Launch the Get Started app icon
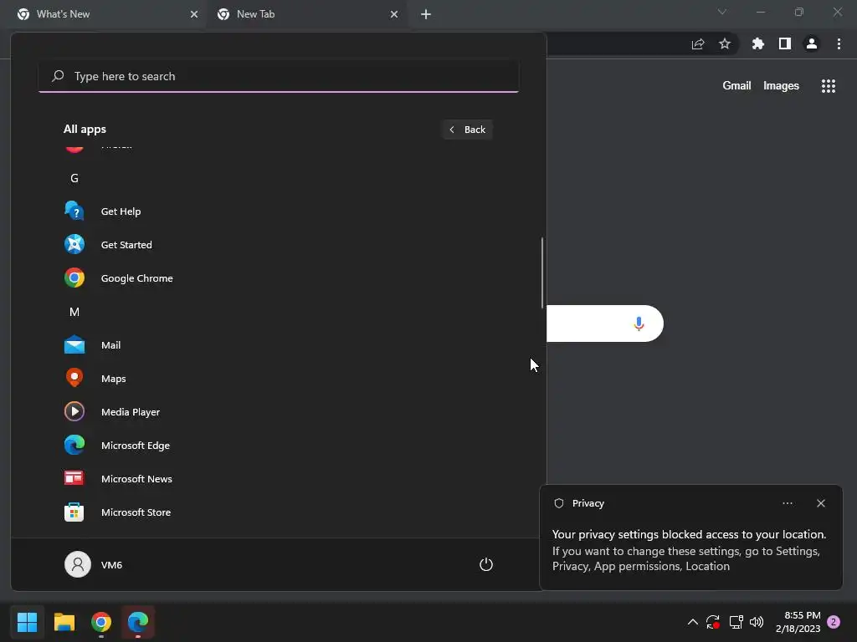This screenshot has width=857, height=642. click(x=74, y=245)
